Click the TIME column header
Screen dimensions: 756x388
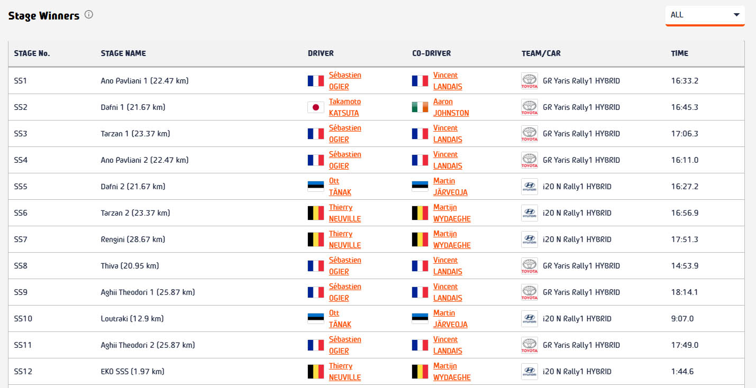[x=679, y=53]
